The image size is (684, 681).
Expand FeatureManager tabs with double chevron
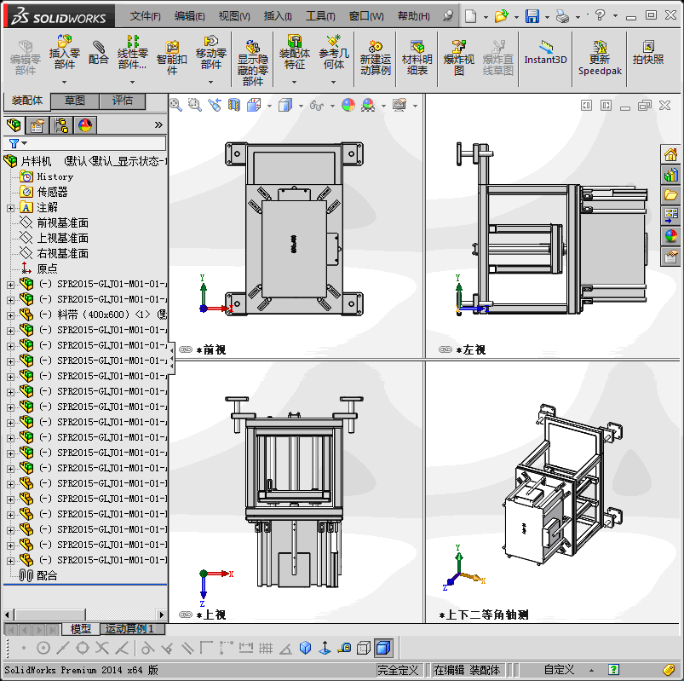click(158, 125)
